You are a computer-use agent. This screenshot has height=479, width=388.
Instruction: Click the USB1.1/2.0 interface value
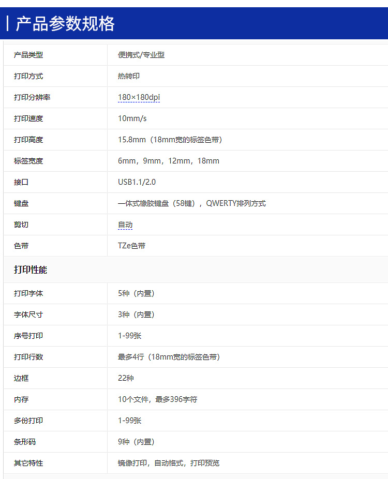[137, 182]
